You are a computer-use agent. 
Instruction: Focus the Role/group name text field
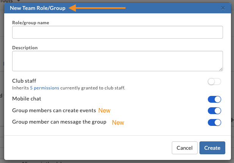pyautogui.click(x=118, y=32)
